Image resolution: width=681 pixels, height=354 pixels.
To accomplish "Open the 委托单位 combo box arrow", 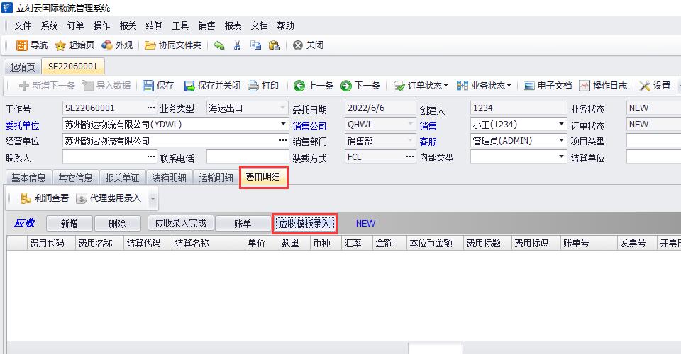I will (283, 124).
